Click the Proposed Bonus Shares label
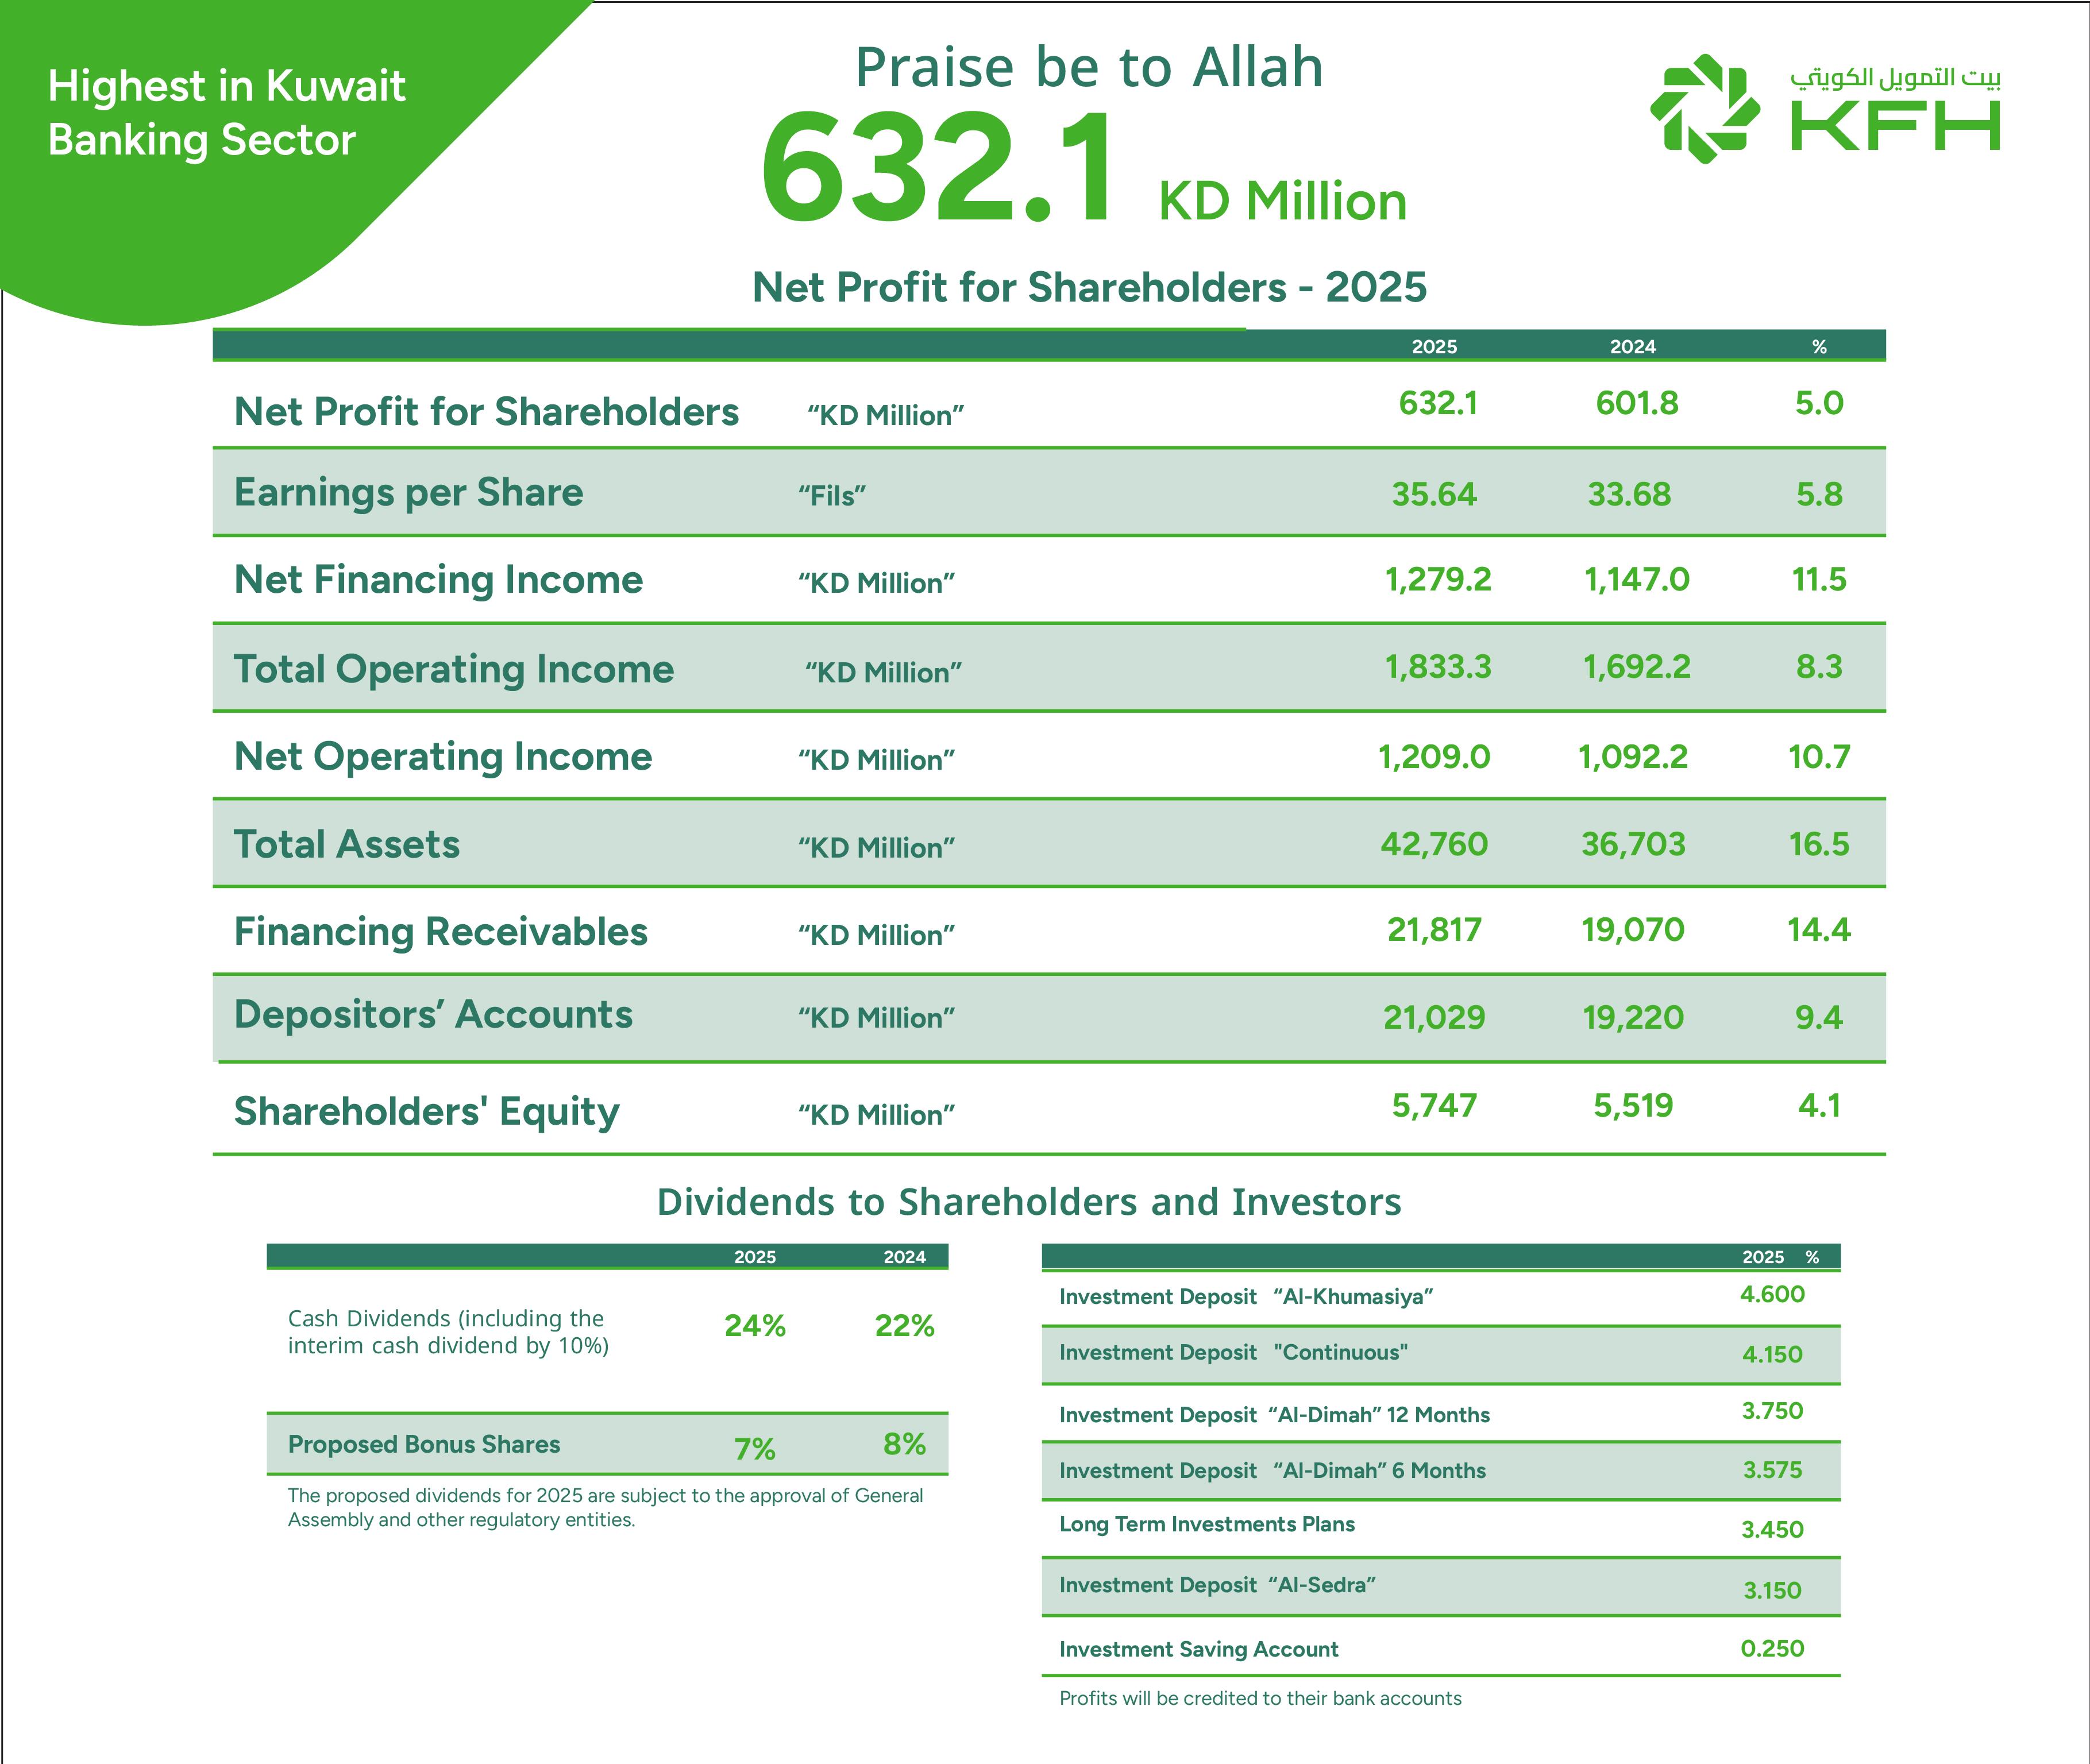The width and height of the screenshot is (2090, 1764). [423, 1444]
